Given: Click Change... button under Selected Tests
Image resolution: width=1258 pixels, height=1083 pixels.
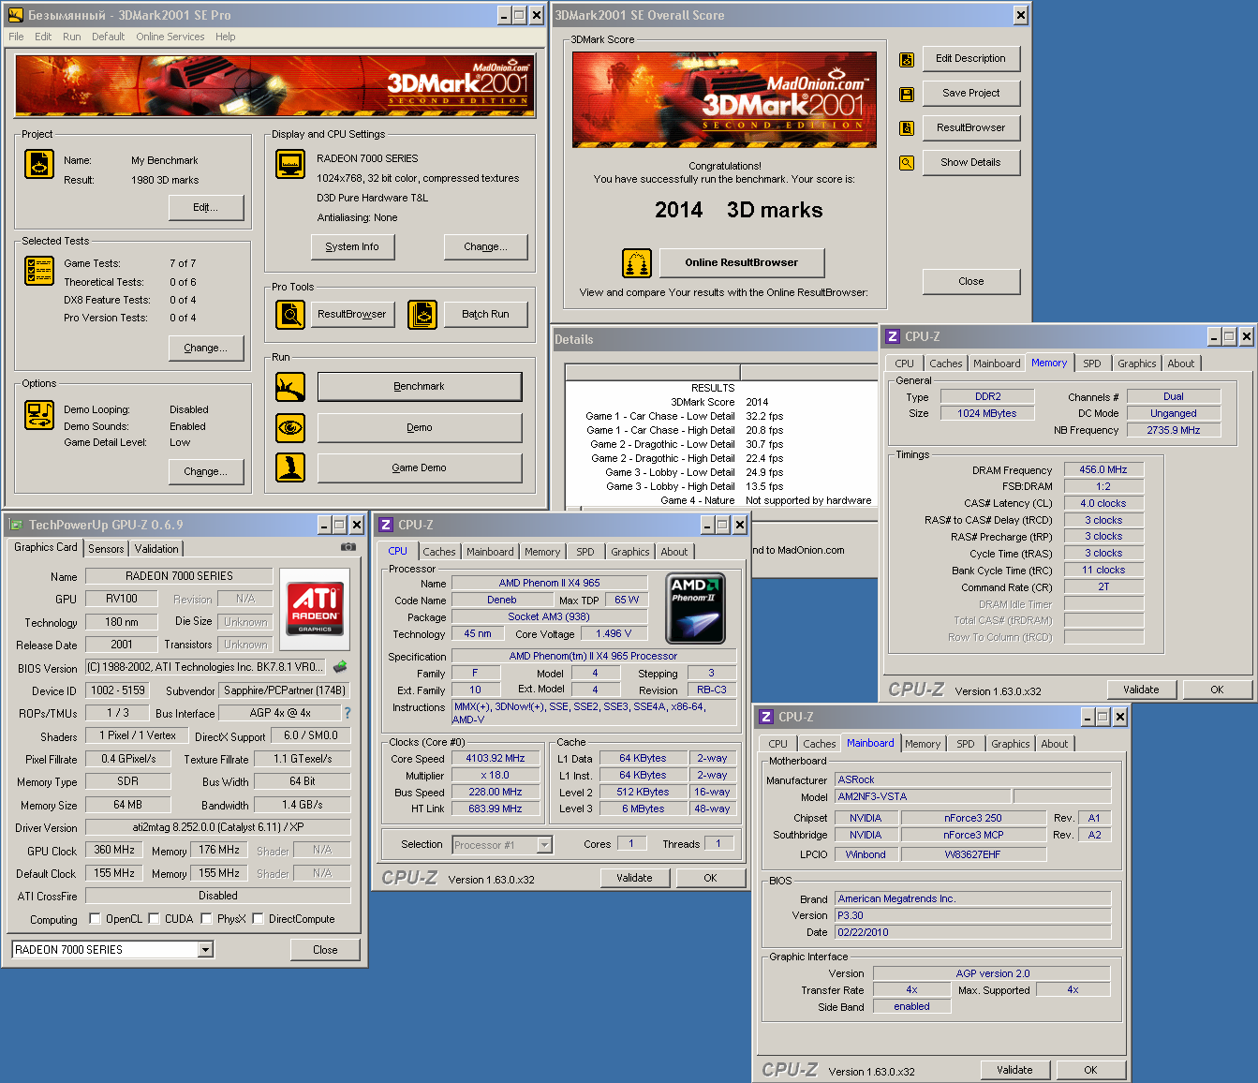Looking at the screenshot, I should click(206, 348).
